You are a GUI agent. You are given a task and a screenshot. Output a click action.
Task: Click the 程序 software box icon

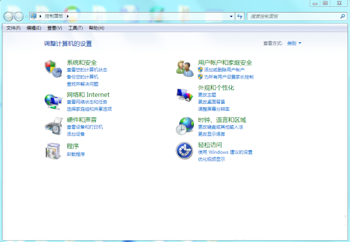point(53,151)
